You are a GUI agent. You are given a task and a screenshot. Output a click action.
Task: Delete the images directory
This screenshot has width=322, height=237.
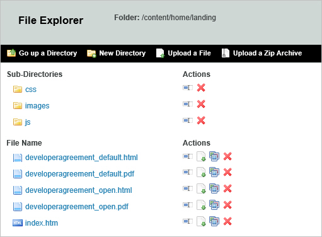point(201,104)
